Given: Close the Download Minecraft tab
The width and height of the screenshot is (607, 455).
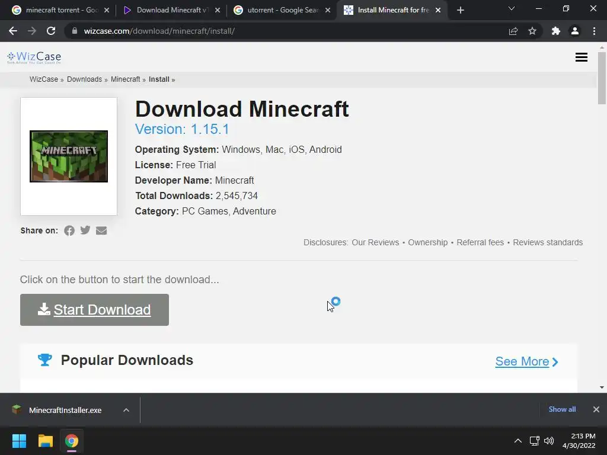Looking at the screenshot, I should pyautogui.click(x=218, y=10).
